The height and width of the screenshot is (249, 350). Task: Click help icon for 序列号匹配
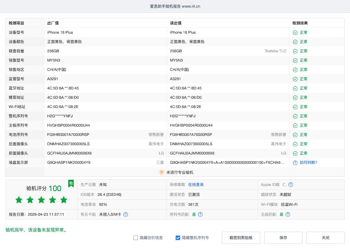[x=200, y=214]
